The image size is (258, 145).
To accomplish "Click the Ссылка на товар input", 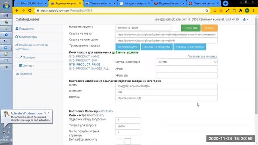I will (x=166, y=35).
